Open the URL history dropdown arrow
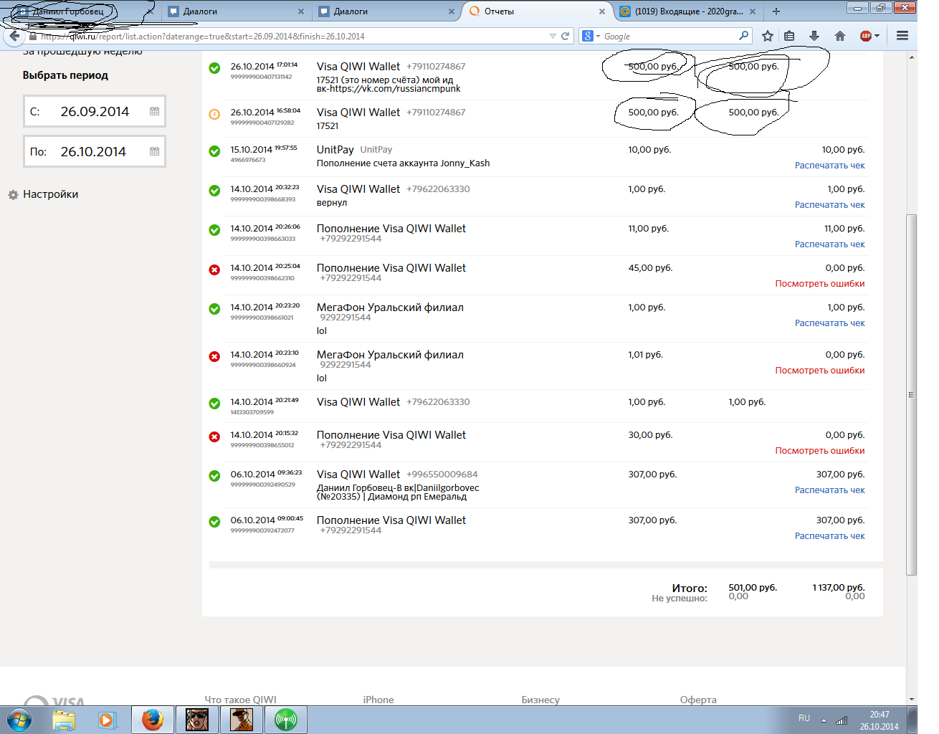This screenshot has height=734, width=939. point(553,36)
